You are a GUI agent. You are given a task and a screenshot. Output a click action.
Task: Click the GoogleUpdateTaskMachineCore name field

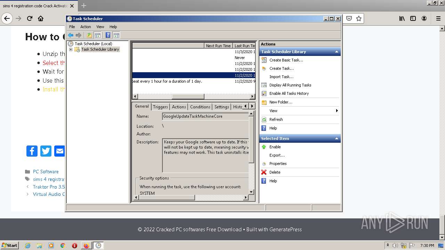click(205, 116)
